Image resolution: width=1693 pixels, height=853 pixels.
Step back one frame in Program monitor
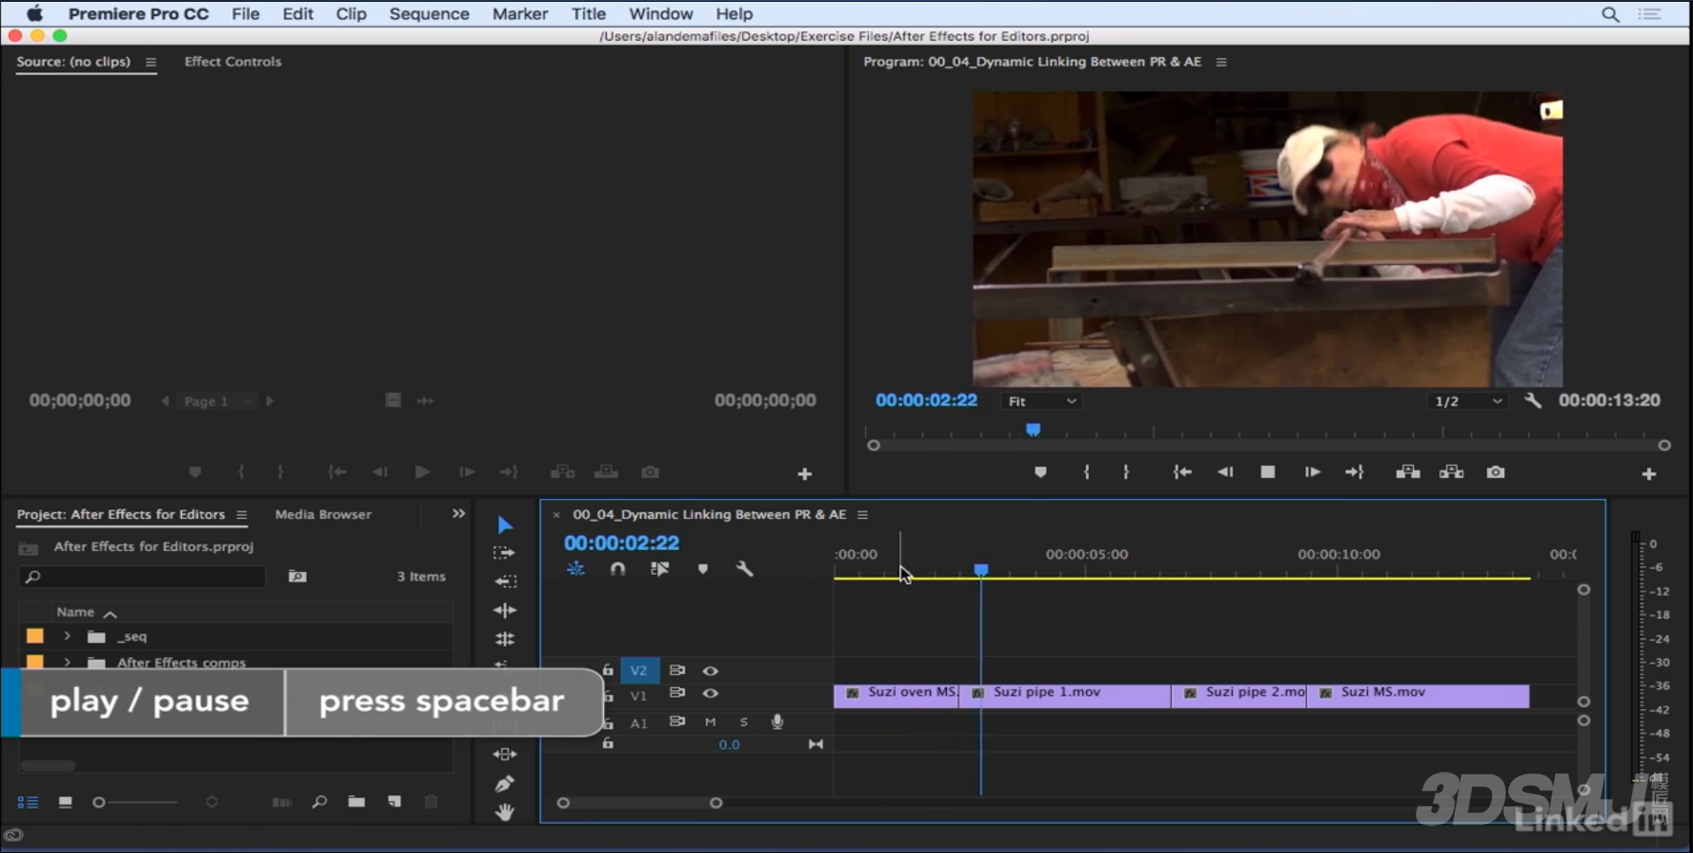coord(1225,472)
